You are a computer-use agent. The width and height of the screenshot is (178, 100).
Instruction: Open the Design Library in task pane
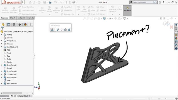176,28
